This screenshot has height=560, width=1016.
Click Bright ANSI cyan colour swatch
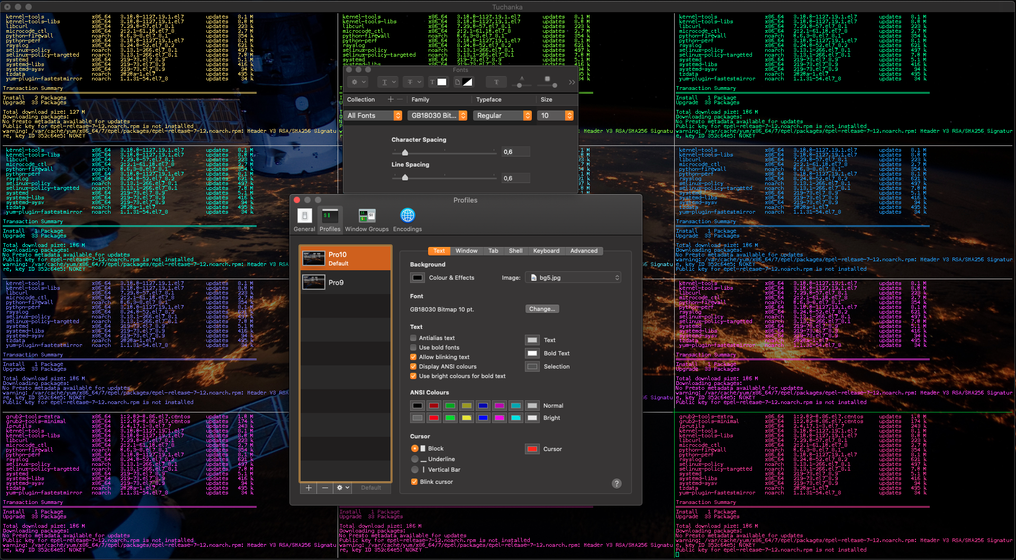(516, 418)
